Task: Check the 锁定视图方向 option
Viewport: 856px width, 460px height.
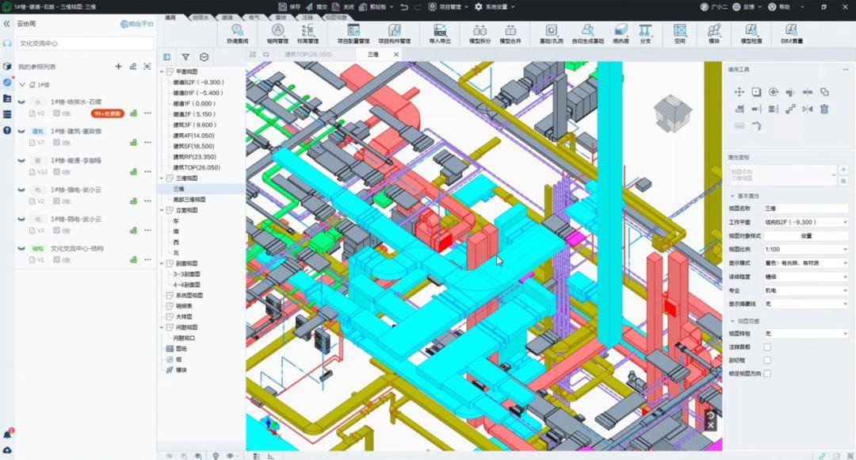Action: coord(767,371)
